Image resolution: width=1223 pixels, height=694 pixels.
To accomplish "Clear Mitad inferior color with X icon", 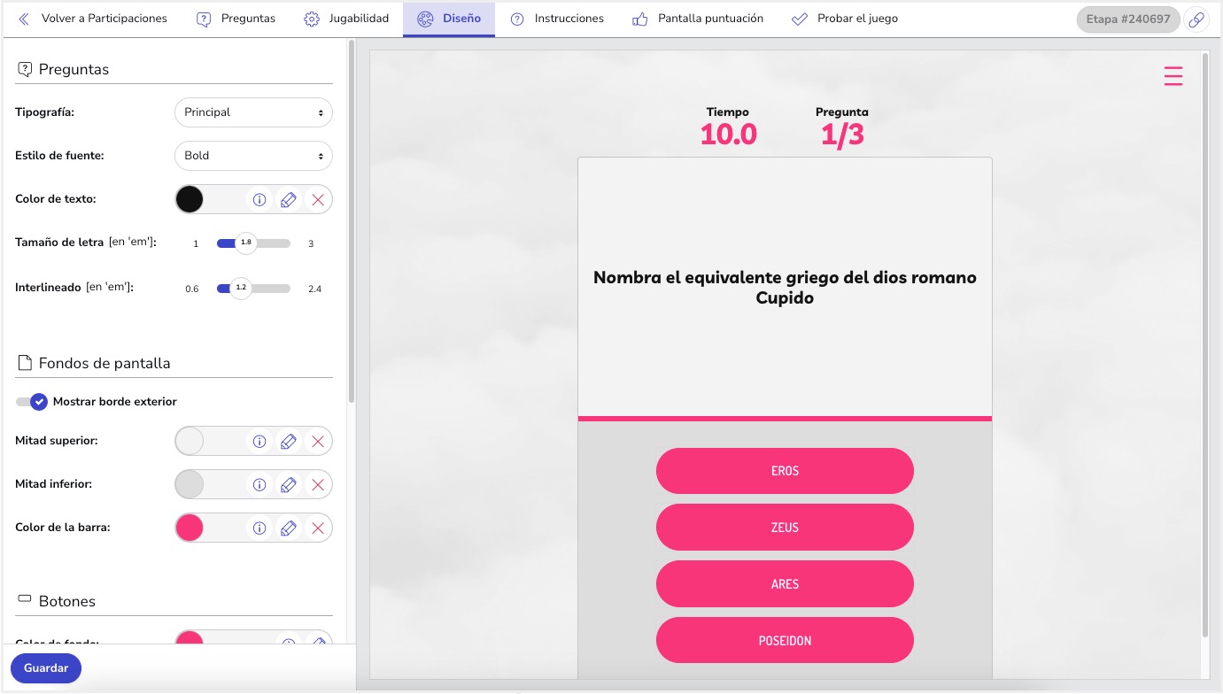I will pyautogui.click(x=318, y=485).
